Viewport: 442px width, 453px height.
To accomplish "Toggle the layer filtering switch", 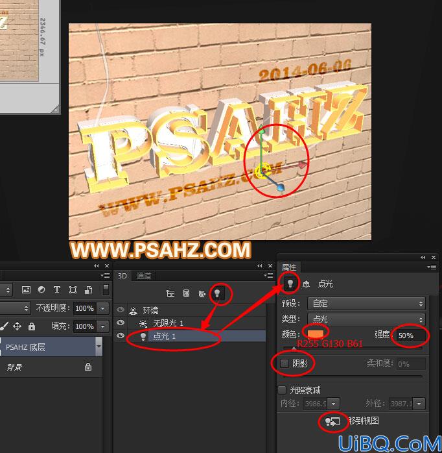I will point(106,289).
